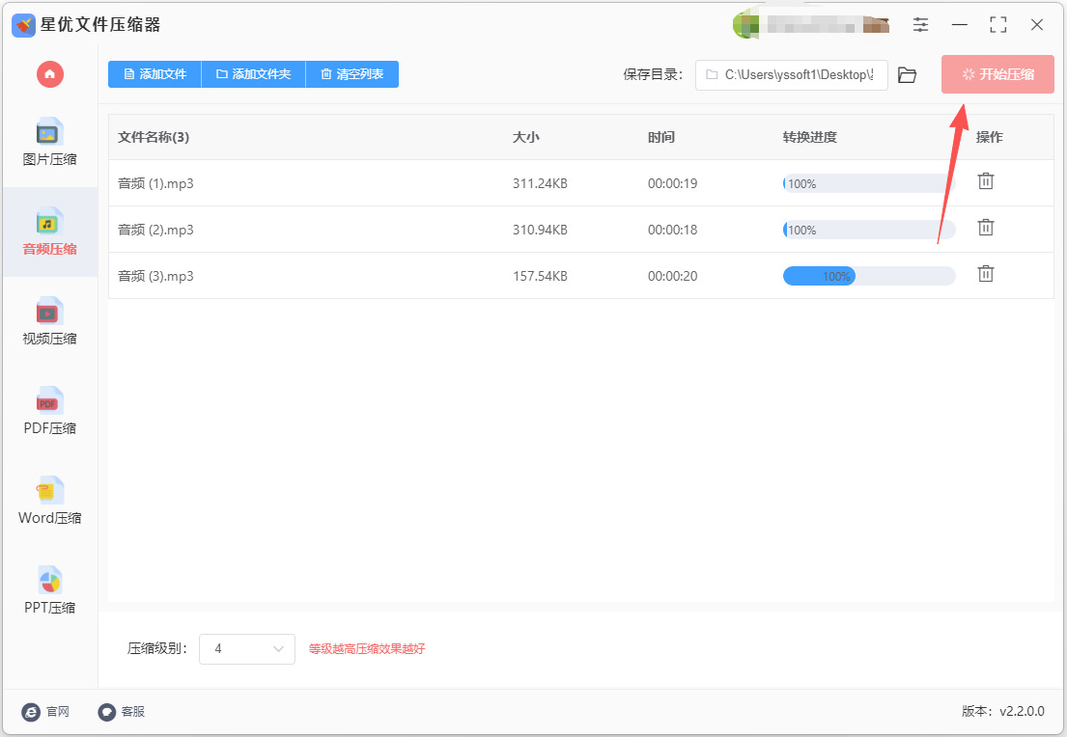Open the PDF压缩 section
This screenshot has height=737, width=1067.
tap(49, 411)
